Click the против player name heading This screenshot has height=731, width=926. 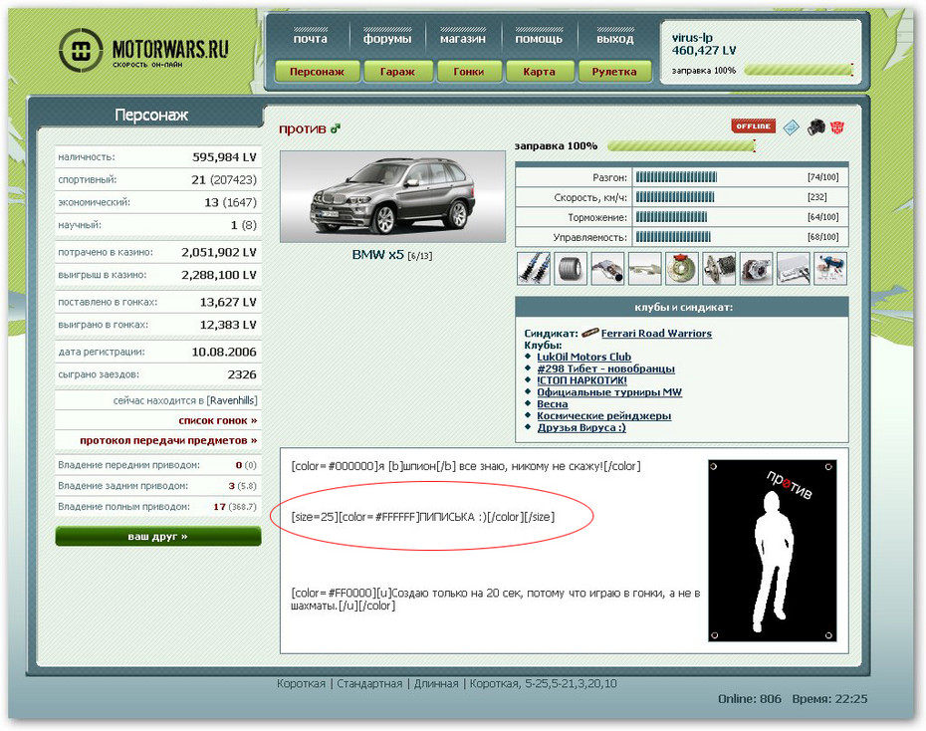tap(303, 128)
